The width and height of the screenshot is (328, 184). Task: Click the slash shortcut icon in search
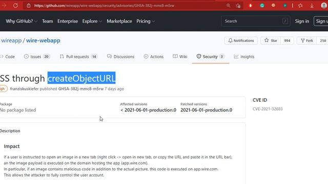[x=285, y=21]
